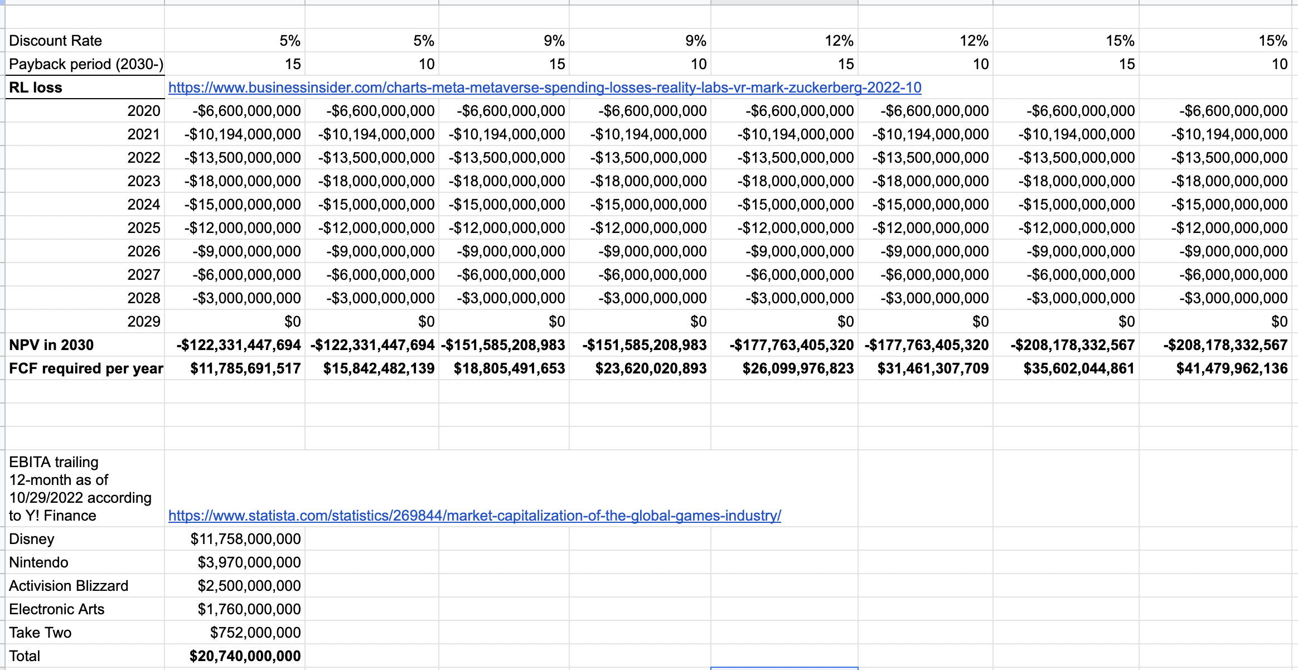The image size is (1298, 670).
Task: Select the FCF value $31,461,307,709
Action: tap(926, 368)
